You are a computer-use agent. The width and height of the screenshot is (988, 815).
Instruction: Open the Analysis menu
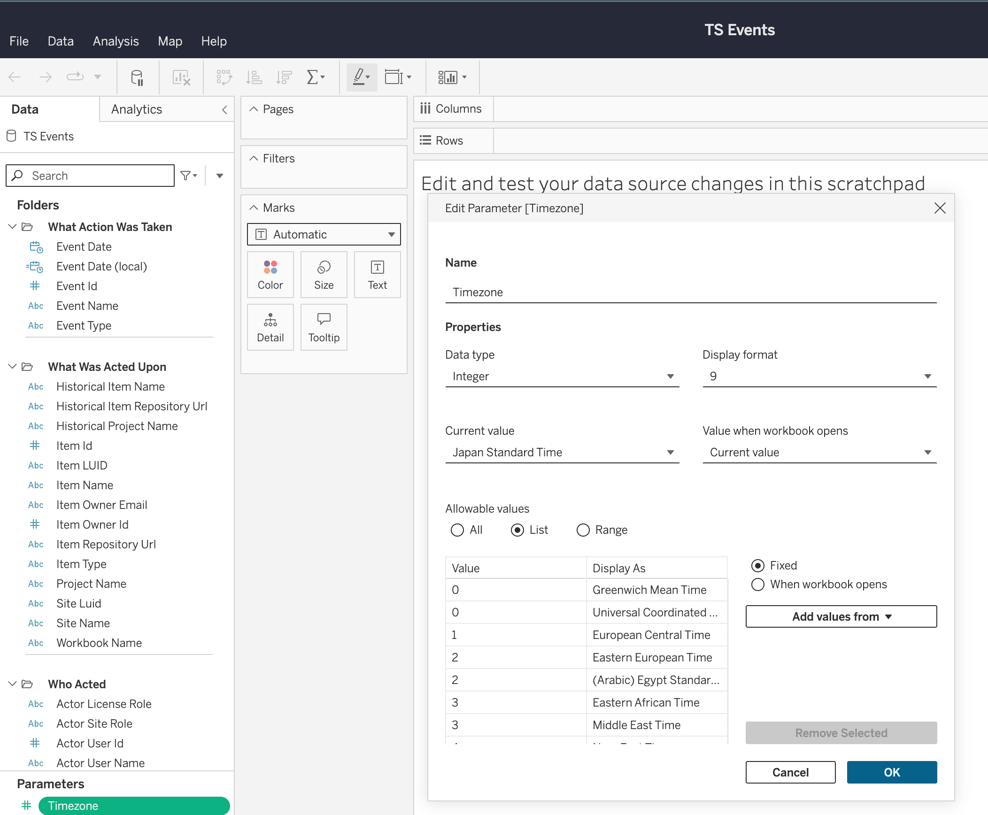point(116,41)
